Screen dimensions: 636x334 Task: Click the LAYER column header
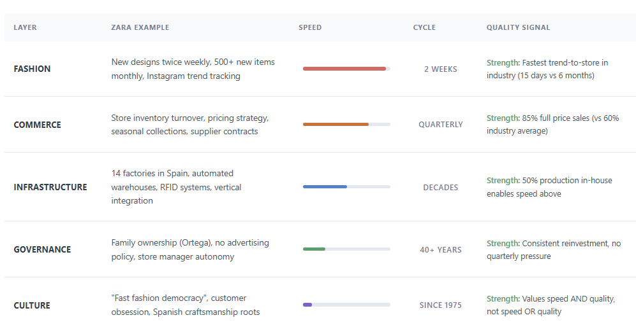[25, 27]
